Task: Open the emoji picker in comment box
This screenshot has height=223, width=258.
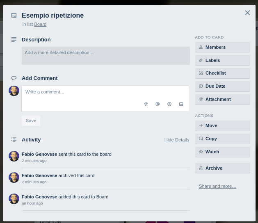Action: click(x=169, y=104)
